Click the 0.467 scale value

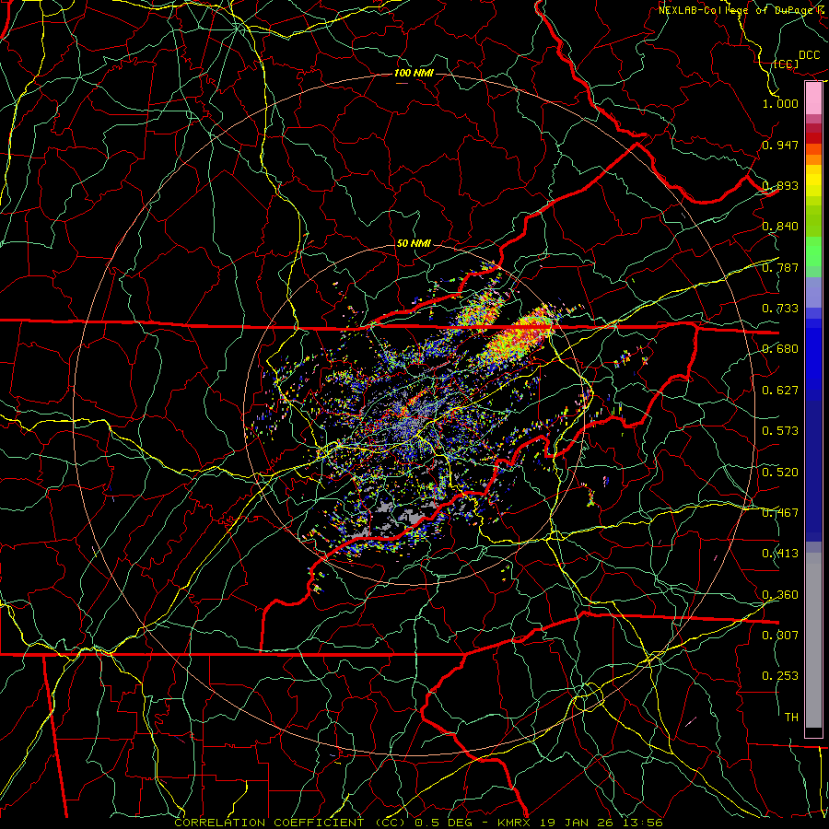click(780, 513)
